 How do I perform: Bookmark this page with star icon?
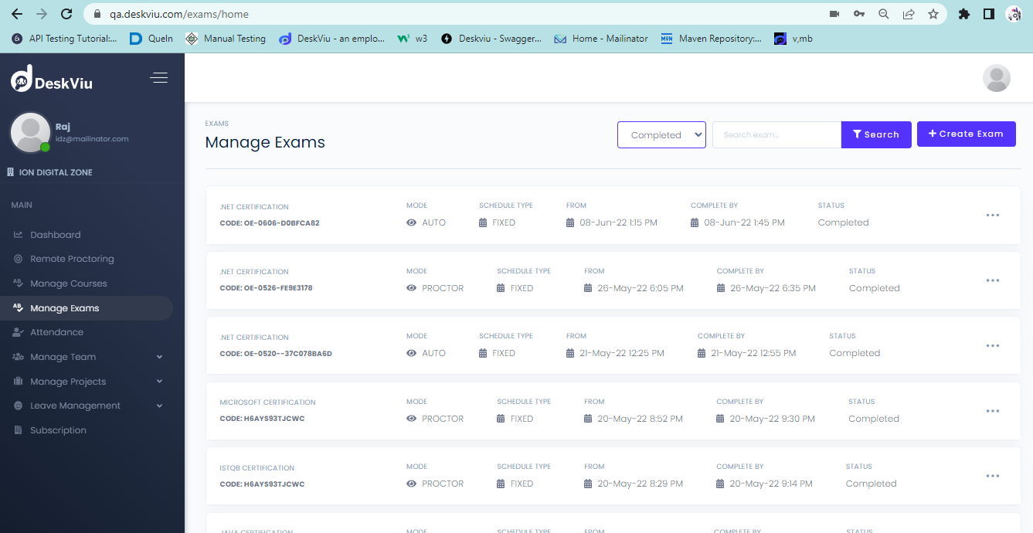(x=933, y=14)
